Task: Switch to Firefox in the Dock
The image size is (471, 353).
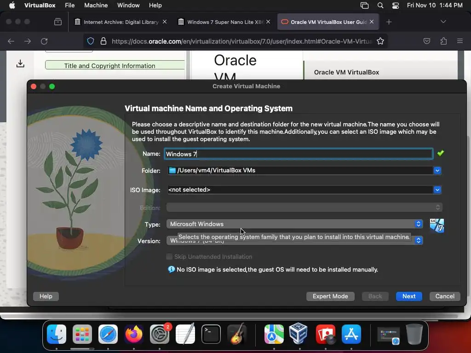Action: click(x=134, y=334)
